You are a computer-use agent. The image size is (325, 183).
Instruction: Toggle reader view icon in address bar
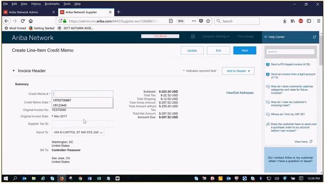(x=171, y=21)
